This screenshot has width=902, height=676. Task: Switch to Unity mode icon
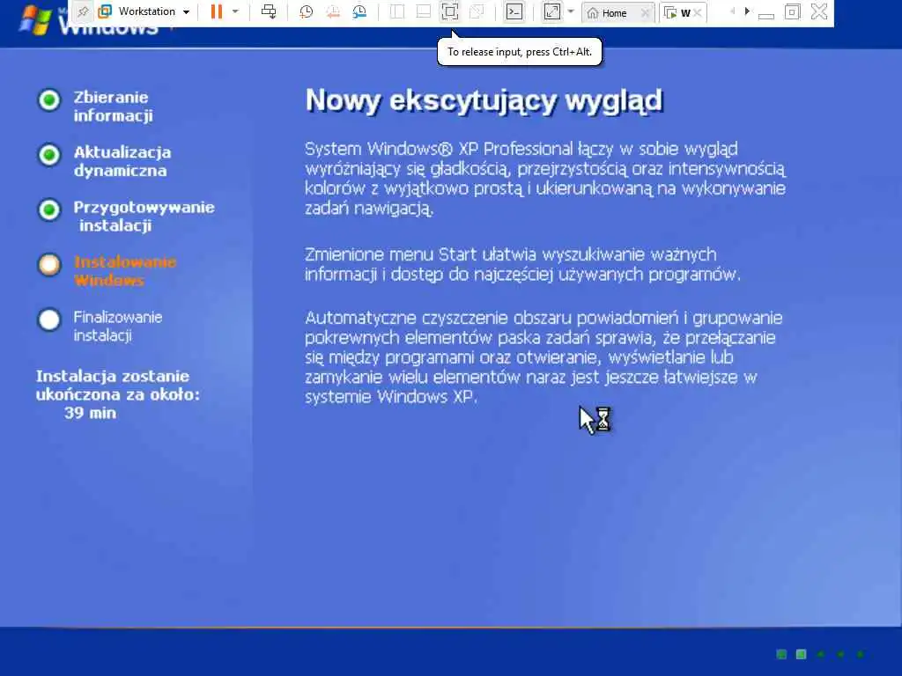tap(477, 11)
